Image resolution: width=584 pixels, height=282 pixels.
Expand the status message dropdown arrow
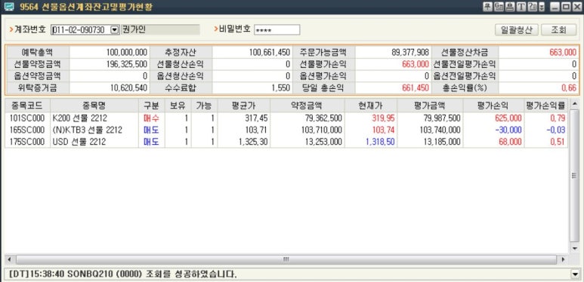click(x=575, y=274)
